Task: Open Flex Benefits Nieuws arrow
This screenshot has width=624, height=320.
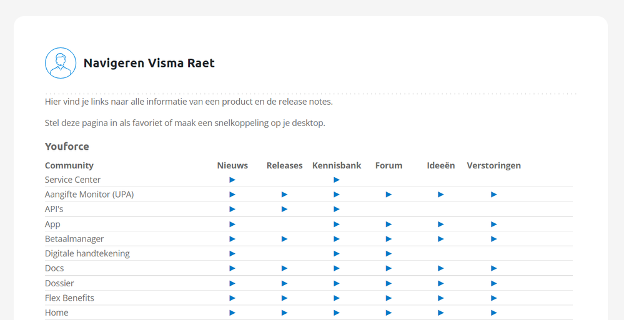Action: [232, 298]
